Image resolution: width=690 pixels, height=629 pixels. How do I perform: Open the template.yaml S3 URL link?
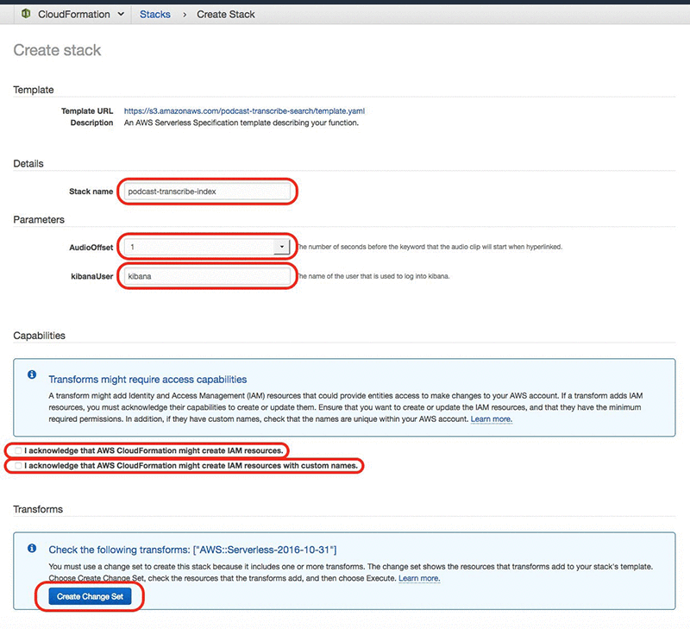pos(244,111)
